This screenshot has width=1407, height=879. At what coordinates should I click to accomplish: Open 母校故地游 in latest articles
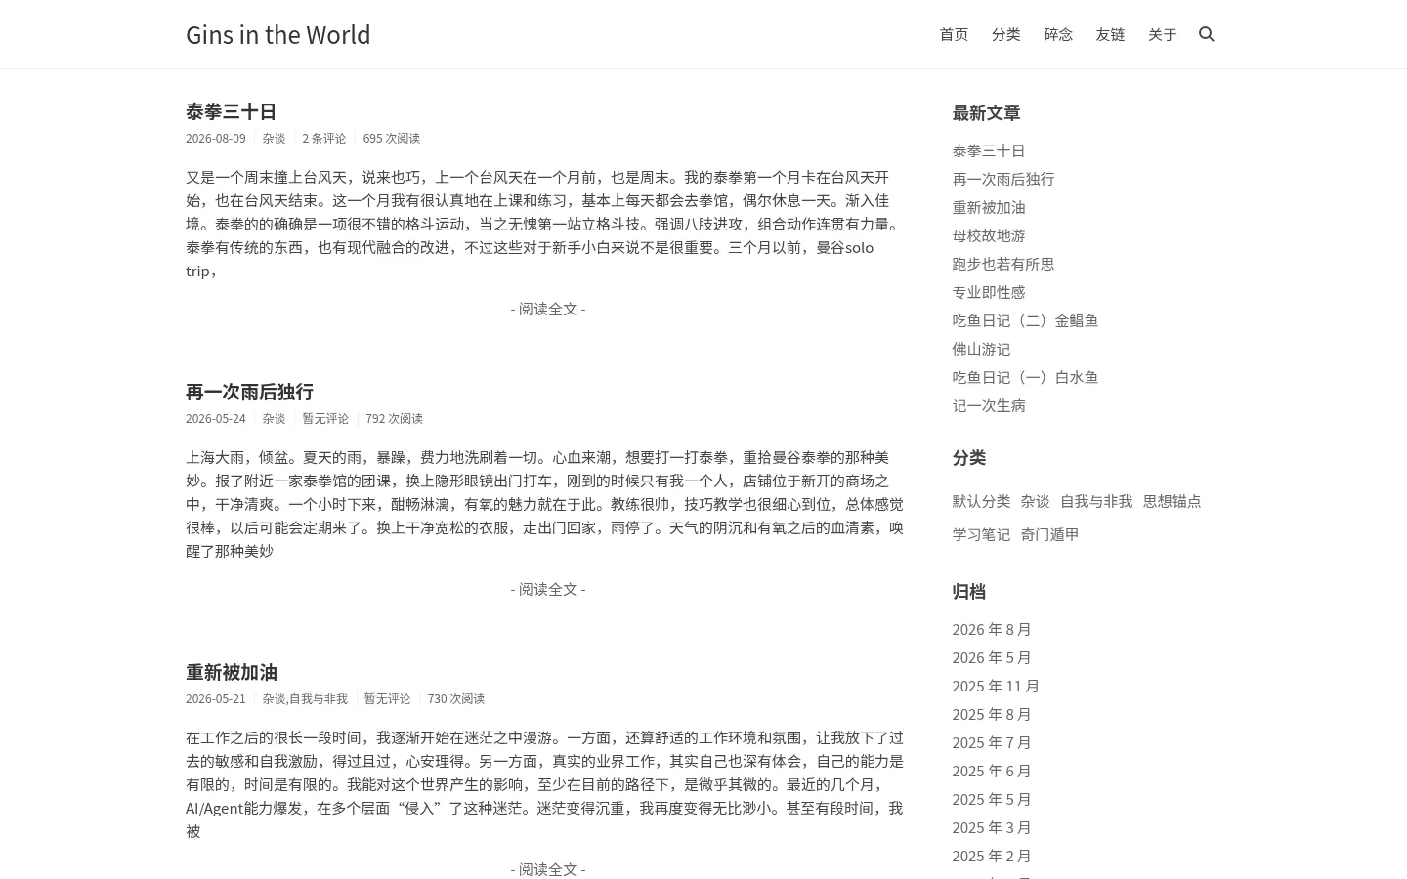pos(989,235)
